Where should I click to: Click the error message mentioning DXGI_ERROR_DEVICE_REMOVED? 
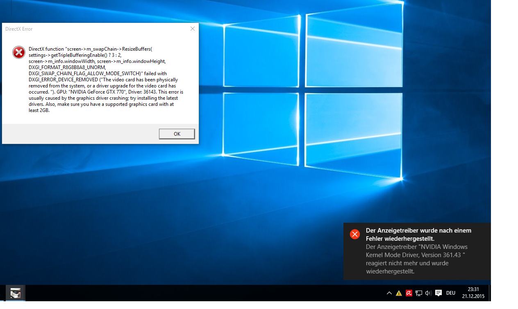pyautogui.click(x=106, y=80)
